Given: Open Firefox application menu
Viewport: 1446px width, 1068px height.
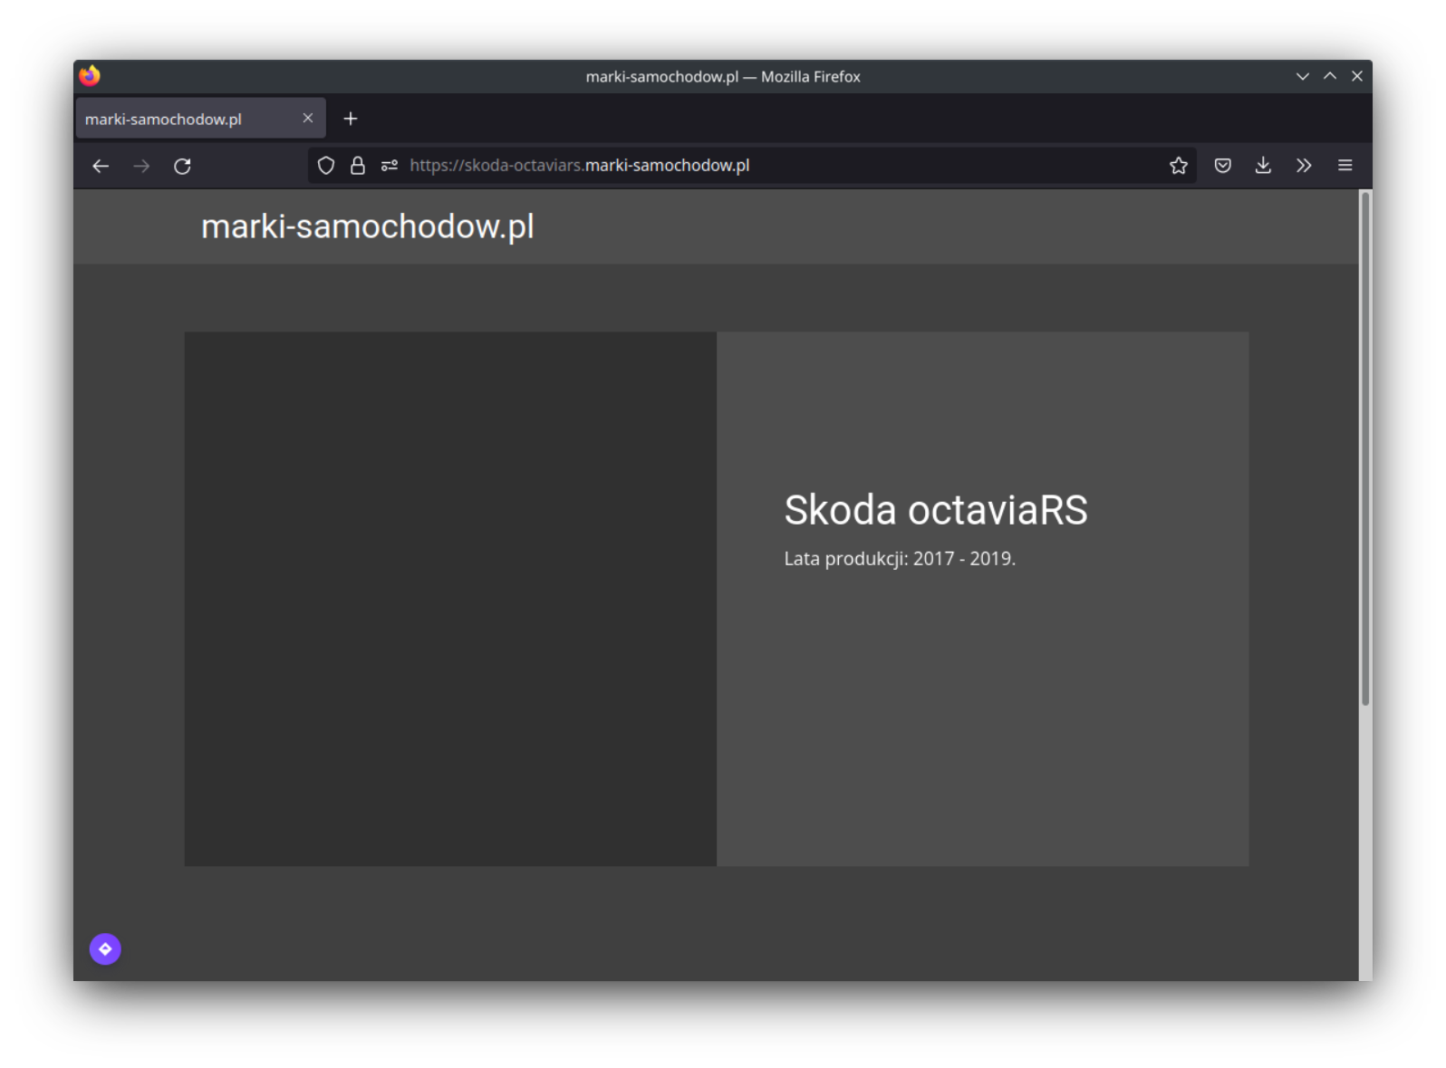Looking at the screenshot, I should (1345, 165).
